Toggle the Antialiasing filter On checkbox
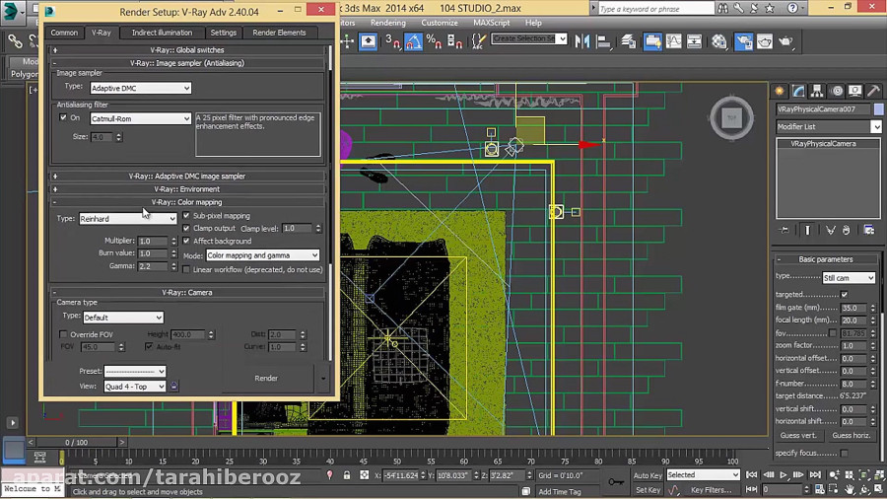 pos(63,117)
